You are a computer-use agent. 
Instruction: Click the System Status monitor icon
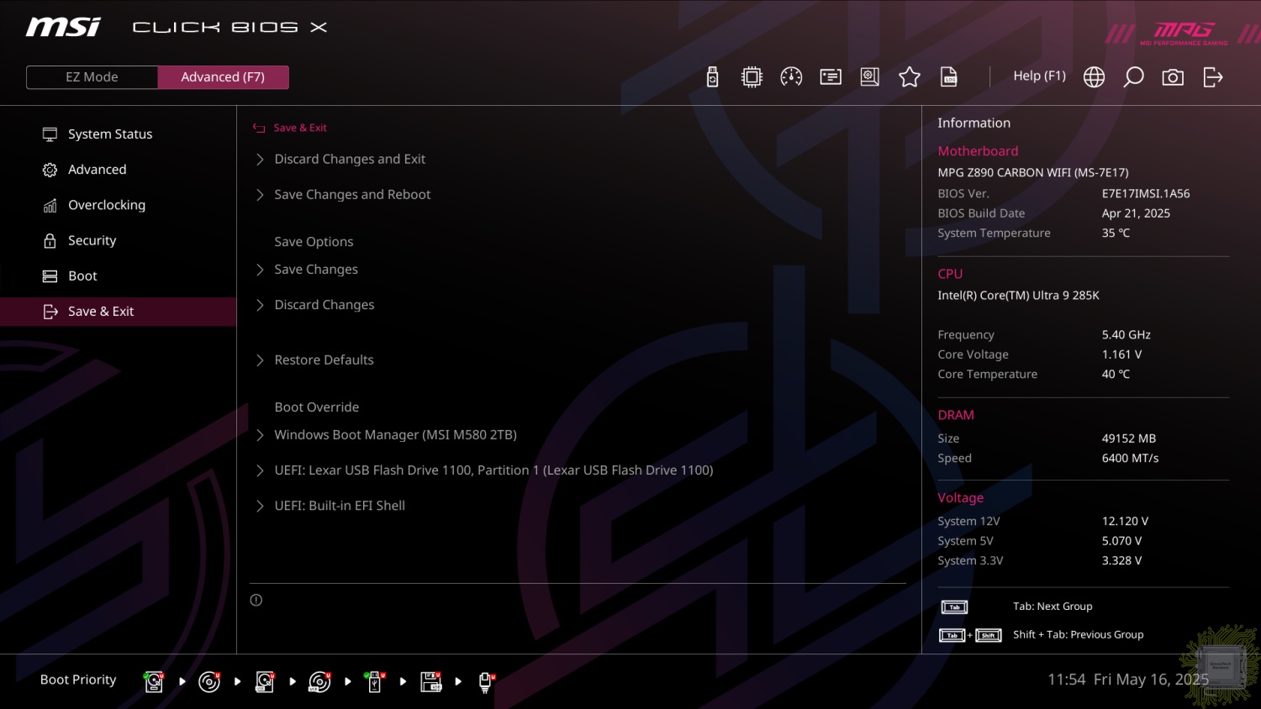[50, 134]
